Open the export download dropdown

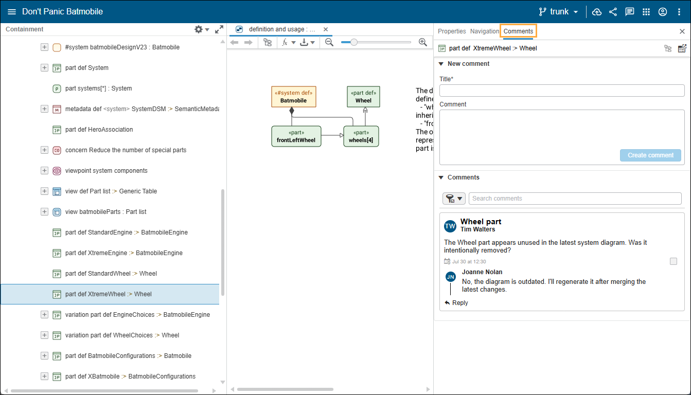tap(307, 42)
